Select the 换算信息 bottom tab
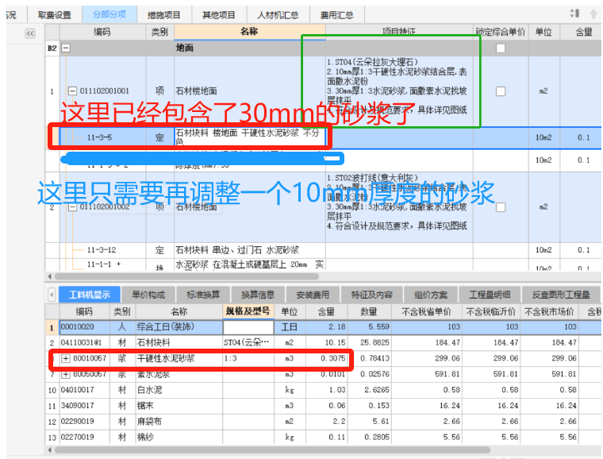Viewport: 603px width, 459px height. (258, 295)
